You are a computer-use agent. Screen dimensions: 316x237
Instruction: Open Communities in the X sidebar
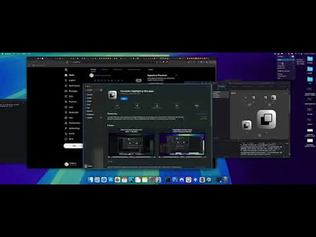point(72,123)
